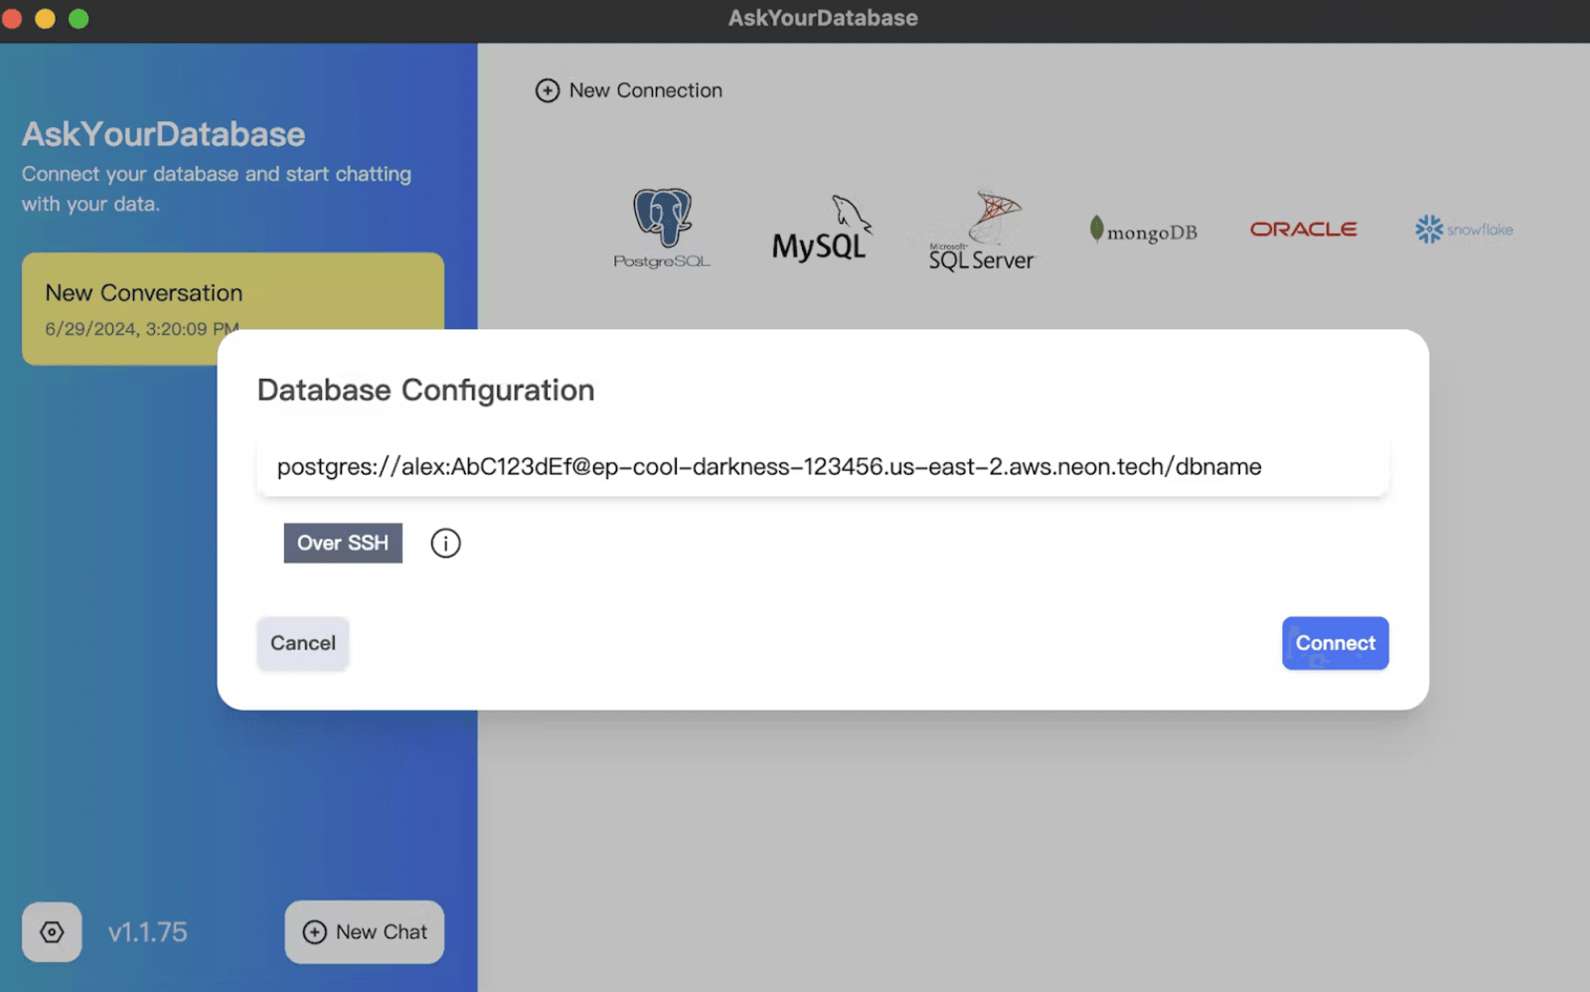Choose the Oracle database logo
The height and width of the screenshot is (992, 1590).
click(x=1303, y=230)
